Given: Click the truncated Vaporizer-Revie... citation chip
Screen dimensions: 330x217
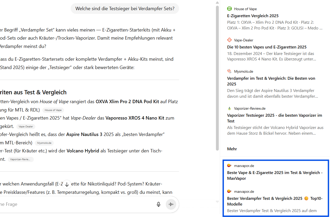Looking at the screenshot, I should (21, 159).
